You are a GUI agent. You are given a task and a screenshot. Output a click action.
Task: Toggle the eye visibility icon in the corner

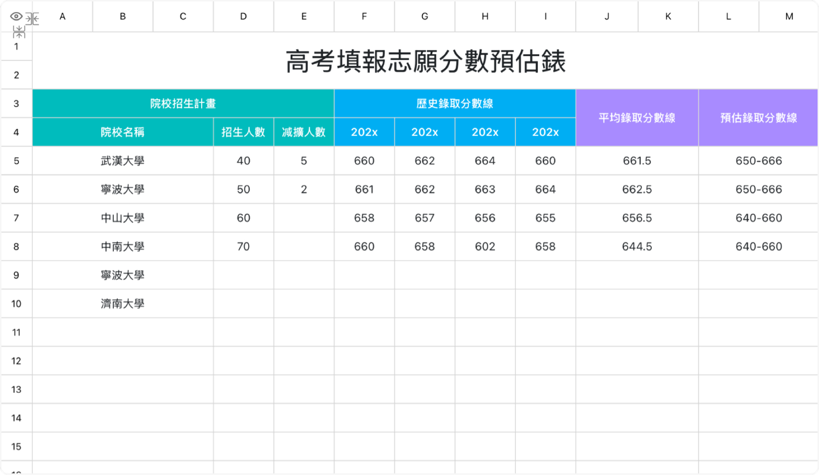coord(16,16)
